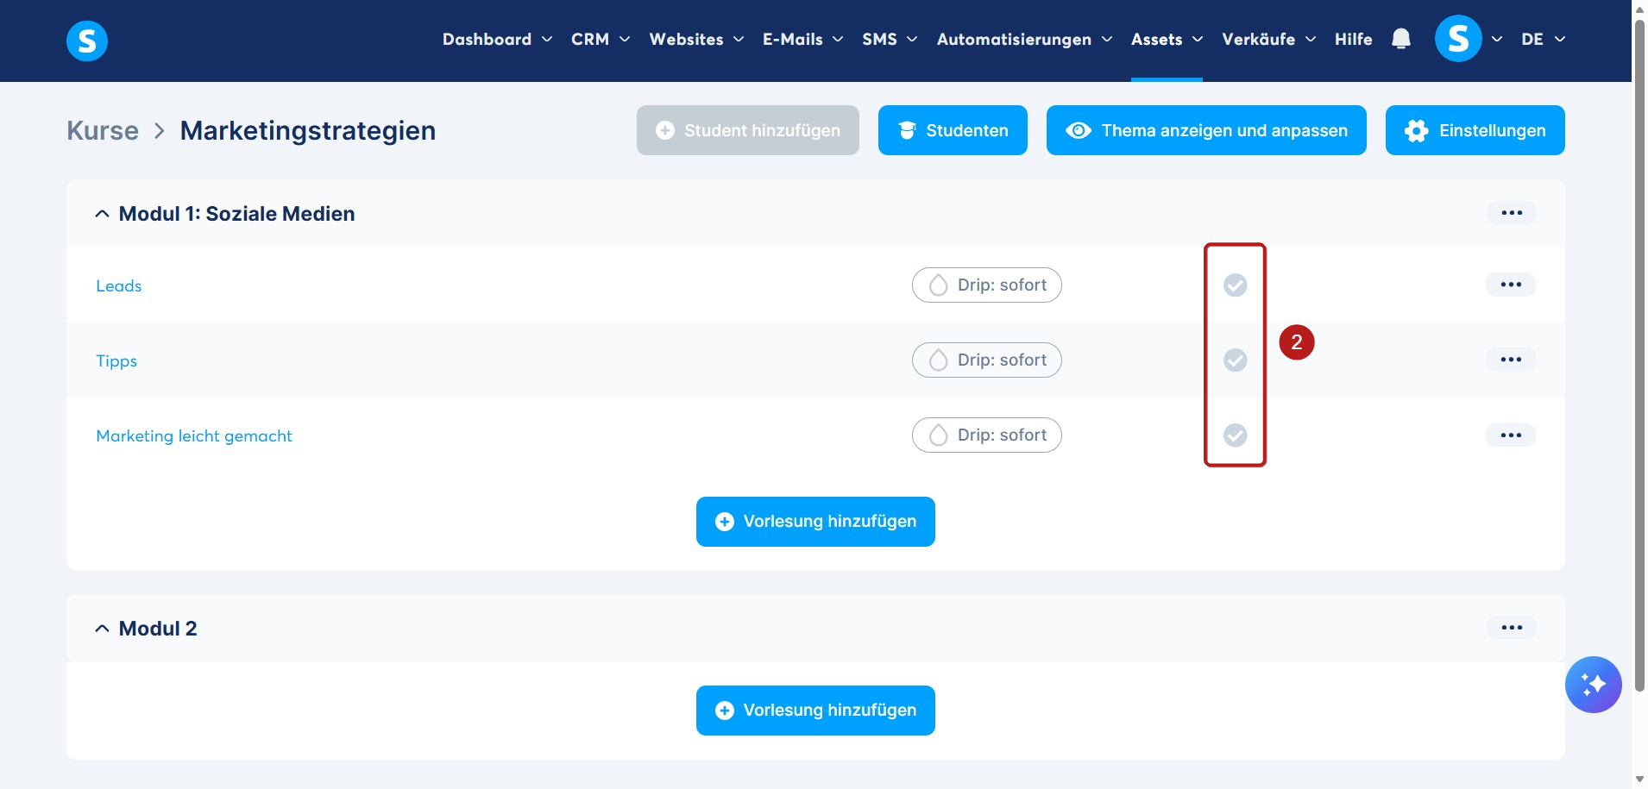Open the Assets menu
1648x789 pixels.
1167,39
